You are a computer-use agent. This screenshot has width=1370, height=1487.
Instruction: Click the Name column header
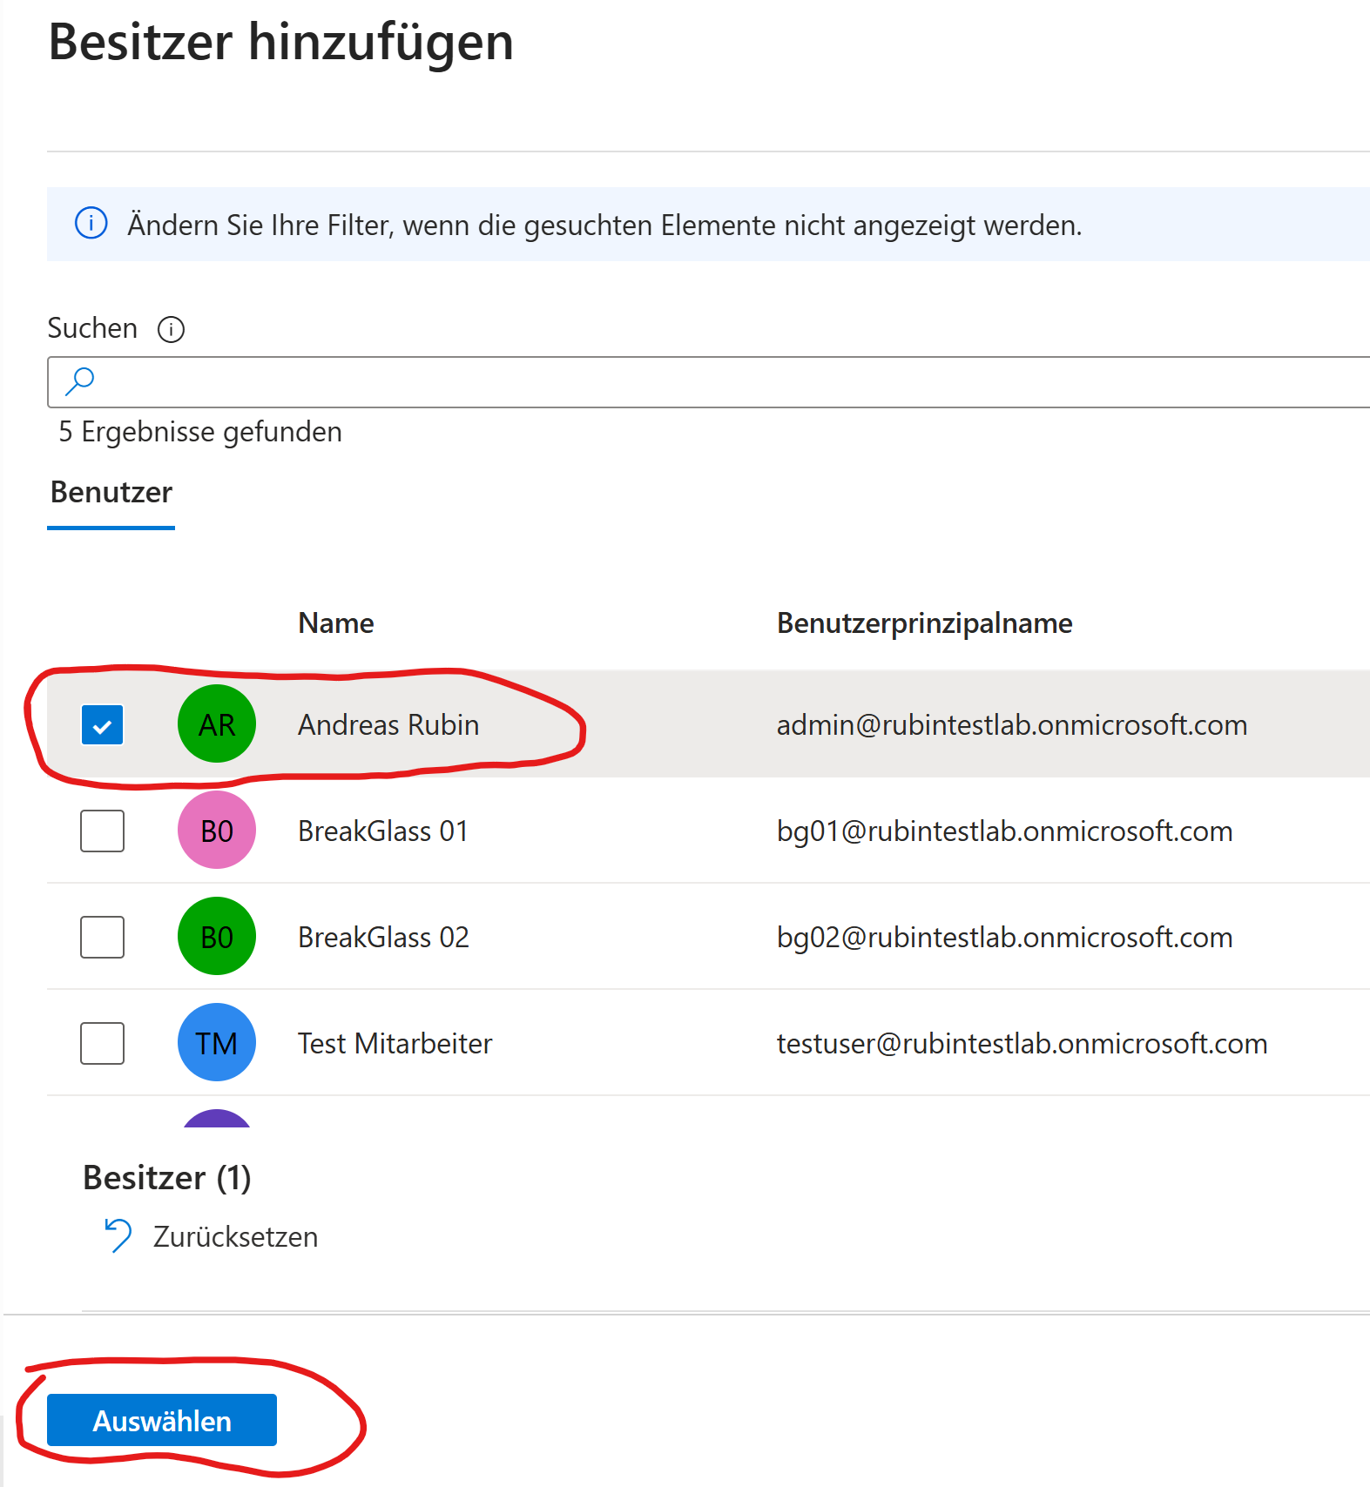[x=335, y=623]
